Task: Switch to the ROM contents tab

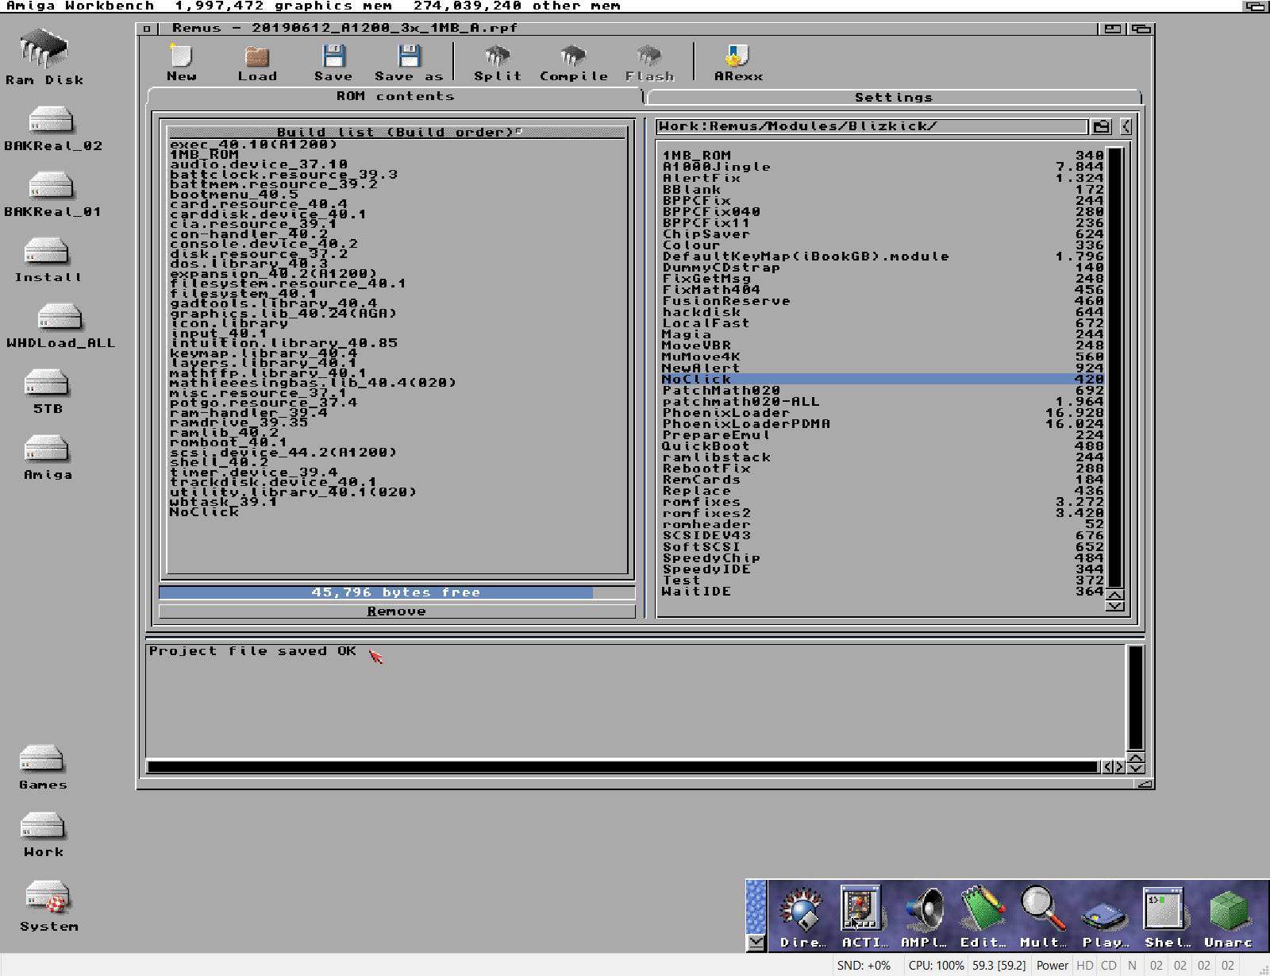Action: click(x=394, y=96)
